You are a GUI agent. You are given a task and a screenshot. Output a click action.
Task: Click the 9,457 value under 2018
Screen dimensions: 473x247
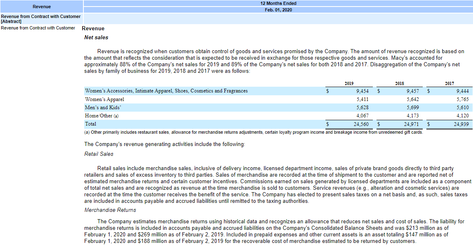[412, 91]
